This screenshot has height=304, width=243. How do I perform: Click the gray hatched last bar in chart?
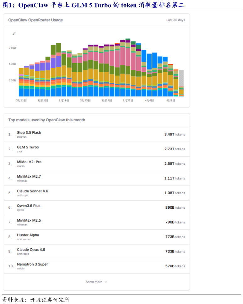181,79
